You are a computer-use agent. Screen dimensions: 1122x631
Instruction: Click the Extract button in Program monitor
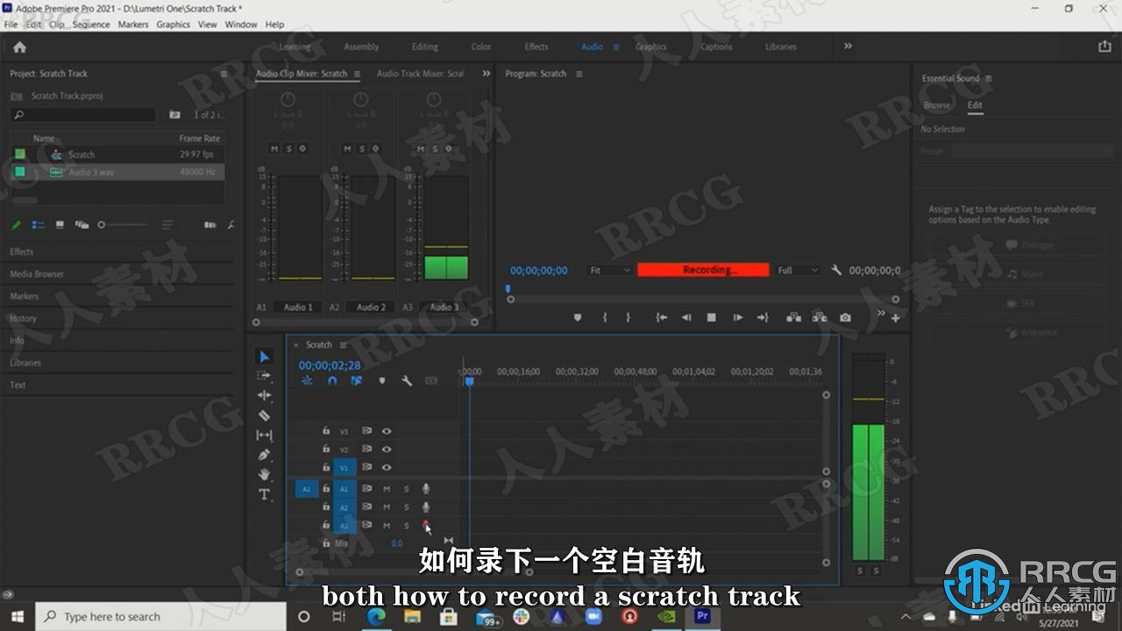point(819,317)
